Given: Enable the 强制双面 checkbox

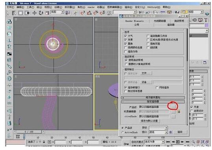Looking at the screenshot, I should [148, 44].
